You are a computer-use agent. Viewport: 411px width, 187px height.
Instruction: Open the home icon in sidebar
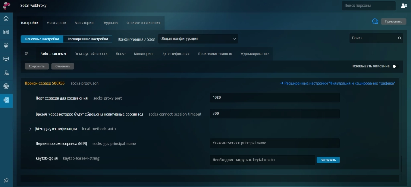(x=6, y=18)
